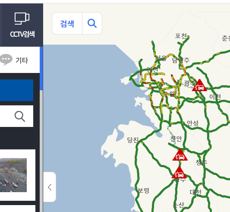The height and width of the screenshot is (212, 230).
Task: Click the accident warning icon near 공주
Action: click(x=179, y=173)
